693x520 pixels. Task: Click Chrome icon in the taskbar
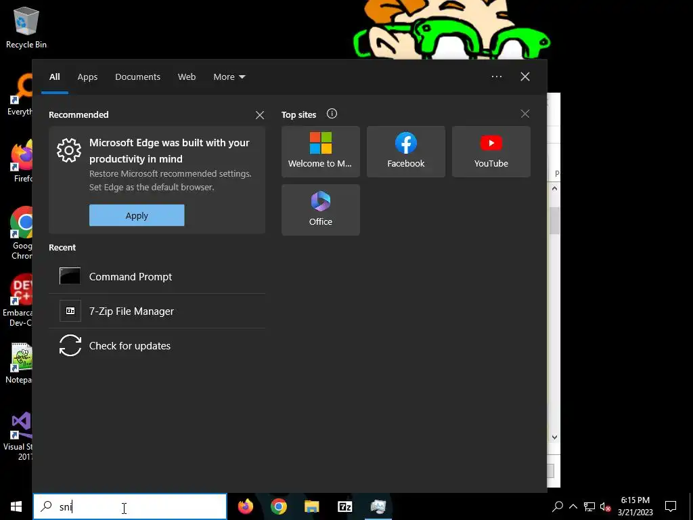(x=278, y=506)
